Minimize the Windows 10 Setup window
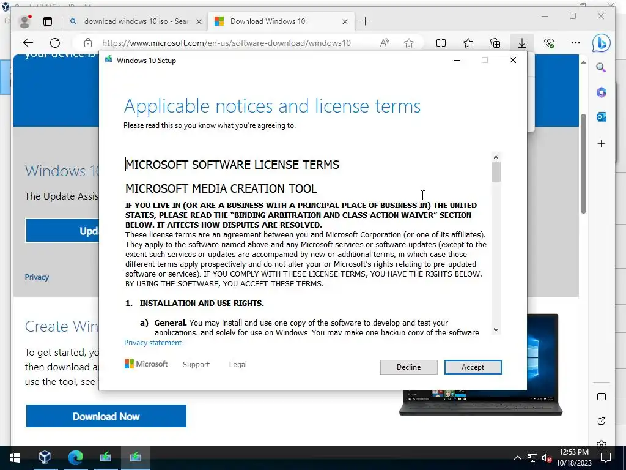The image size is (626, 470). 457,61
